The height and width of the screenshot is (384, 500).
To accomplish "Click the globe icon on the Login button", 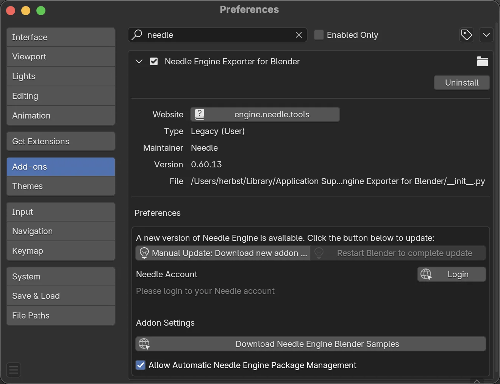I will pyautogui.click(x=426, y=274).
